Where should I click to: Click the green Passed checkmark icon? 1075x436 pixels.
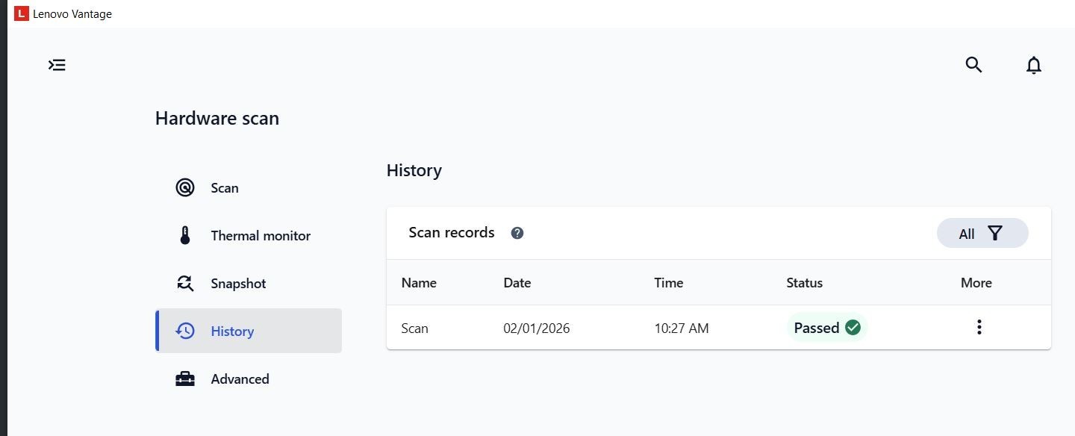(x=853, y=327)
